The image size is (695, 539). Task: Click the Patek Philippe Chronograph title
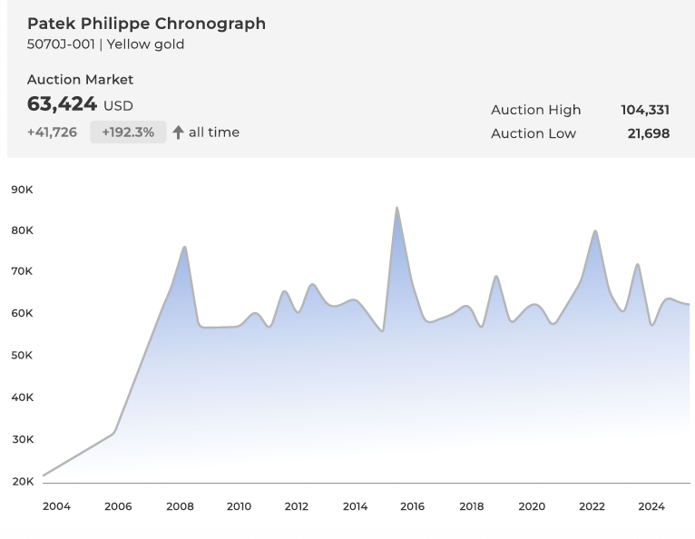[x=146, y=24]
